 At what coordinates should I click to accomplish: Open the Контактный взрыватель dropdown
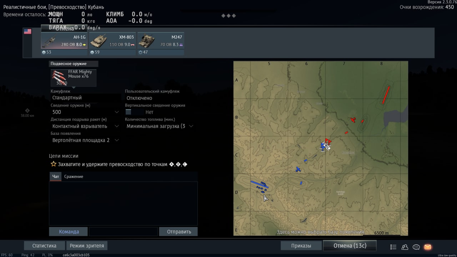(x=85, y=126)
